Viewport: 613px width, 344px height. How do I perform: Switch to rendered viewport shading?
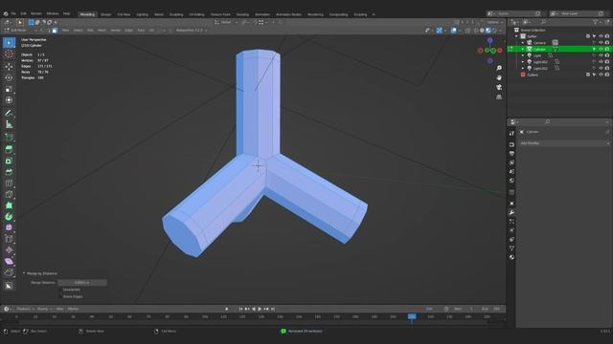click(494, 31)
